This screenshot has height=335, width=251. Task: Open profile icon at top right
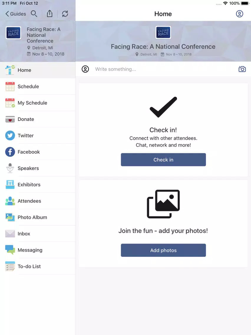point(240,14)
